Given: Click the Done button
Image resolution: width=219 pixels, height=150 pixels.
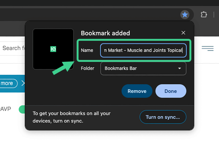Looking at the screenshot, I should pyautogui.click(x=171, y=91).
